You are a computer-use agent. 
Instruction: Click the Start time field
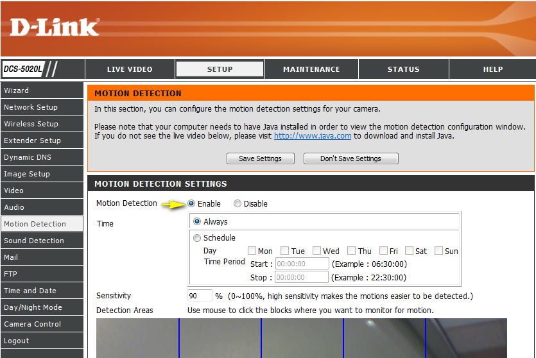pos(302,264)
